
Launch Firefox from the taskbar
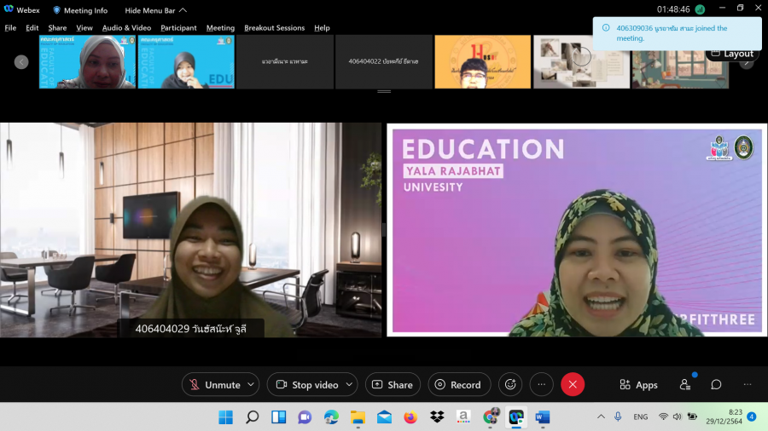pyautogui.click(x=410, y=417)
